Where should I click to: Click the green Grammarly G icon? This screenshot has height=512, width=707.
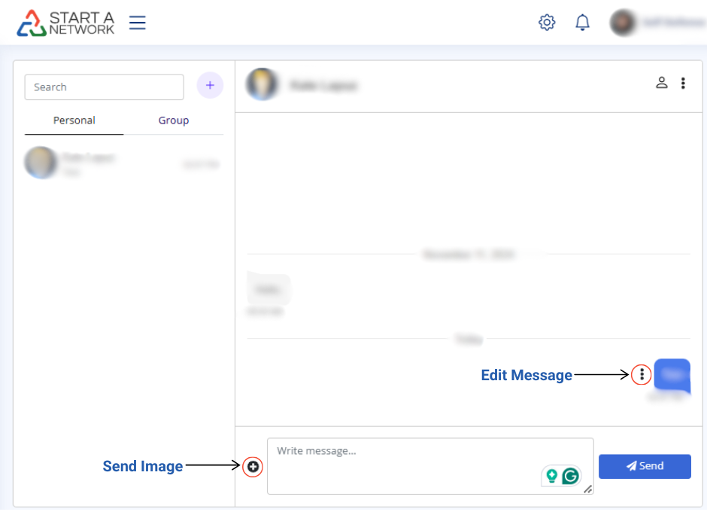click(572, 476)
